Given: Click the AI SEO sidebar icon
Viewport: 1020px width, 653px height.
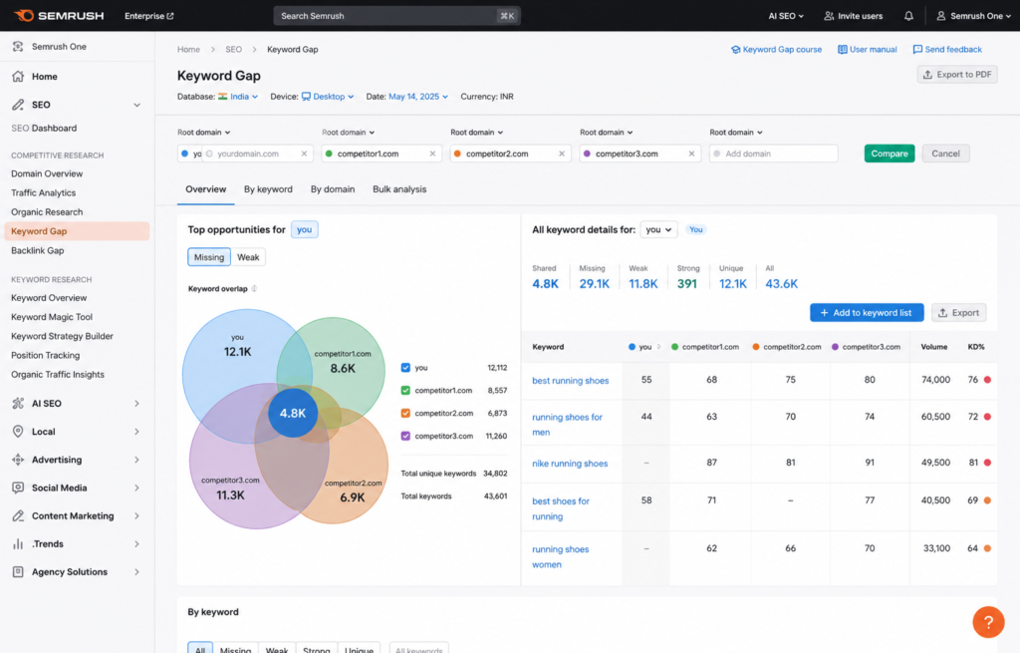Looking at the screenshot, I should [18, 403].
